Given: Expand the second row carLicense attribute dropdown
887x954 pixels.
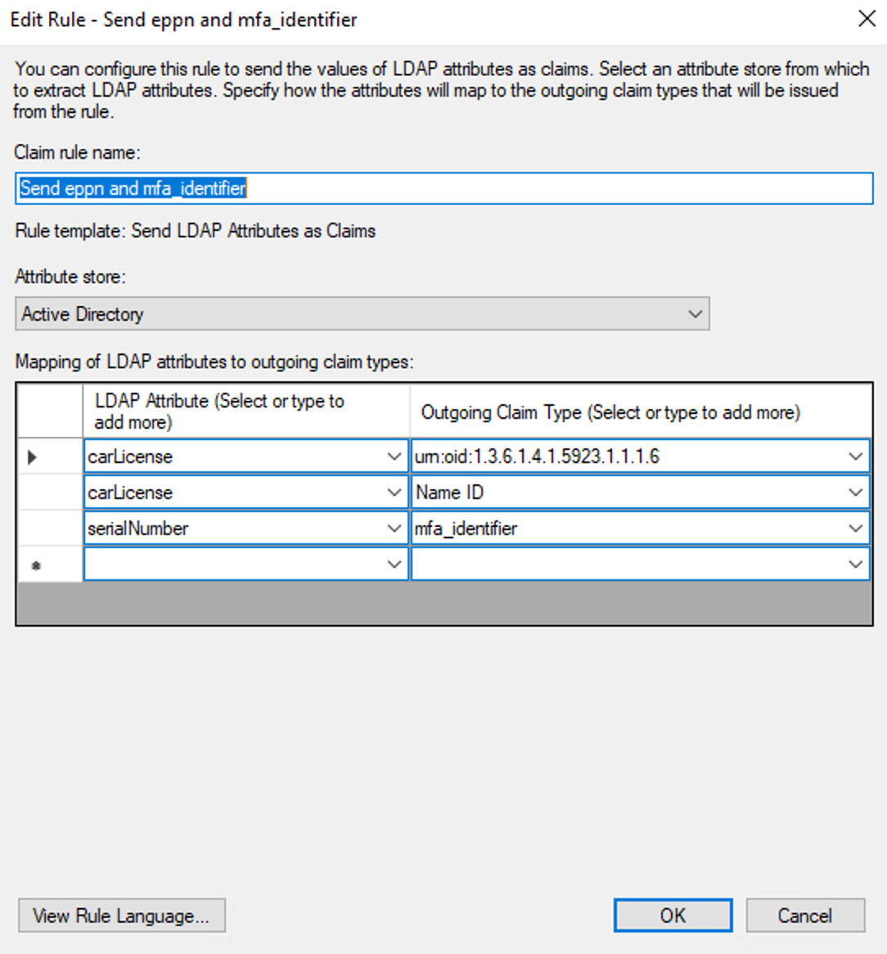Looking at the screenshot, I should [x=394, y=493].
